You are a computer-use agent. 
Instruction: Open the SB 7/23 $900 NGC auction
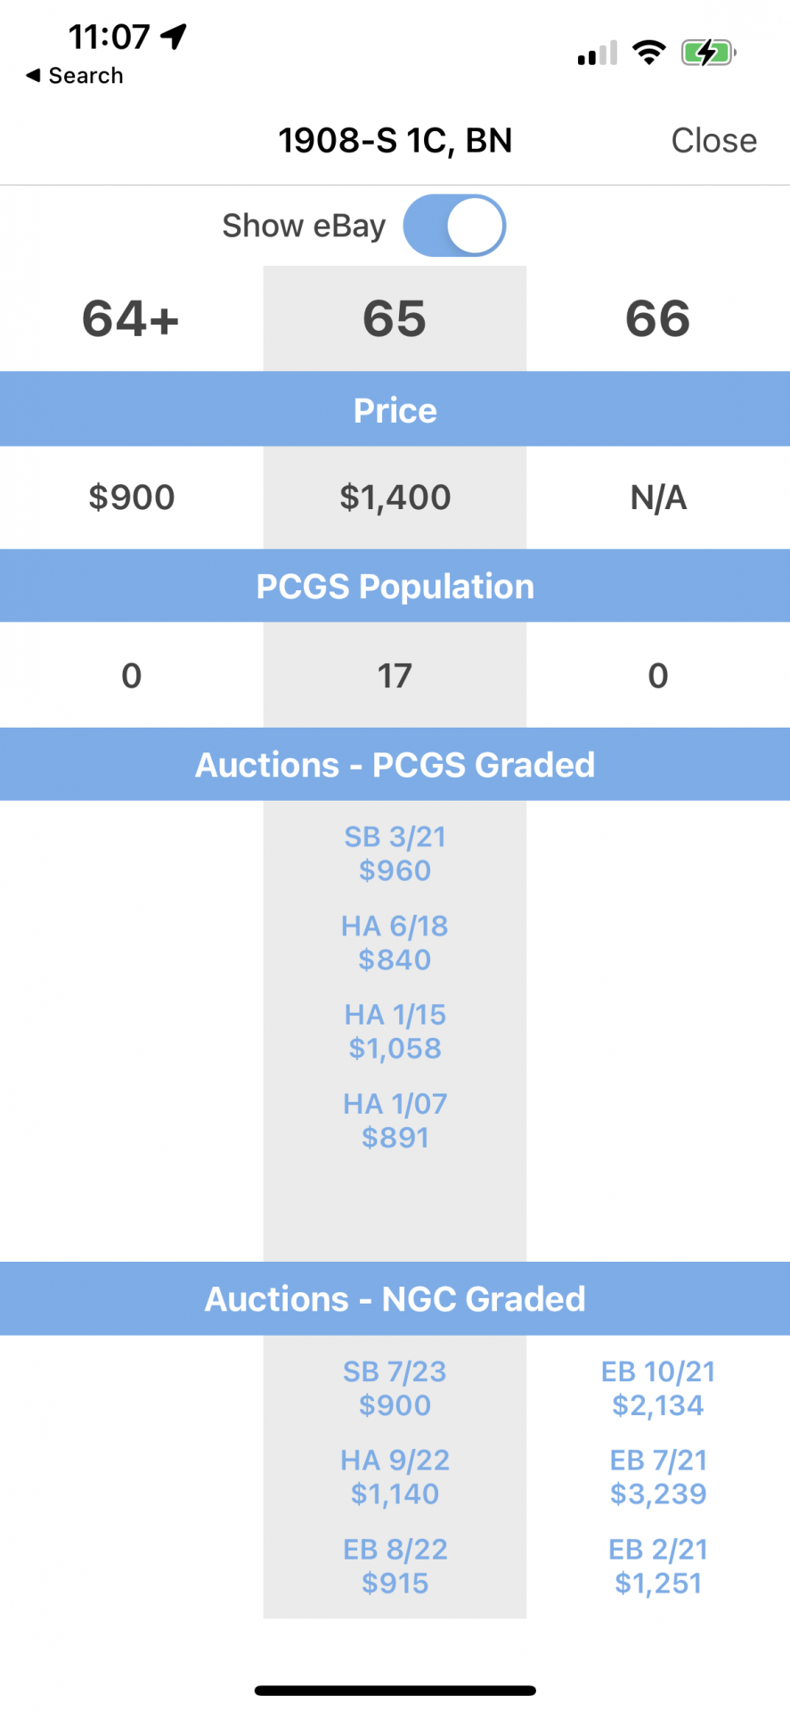(395, 1388)
